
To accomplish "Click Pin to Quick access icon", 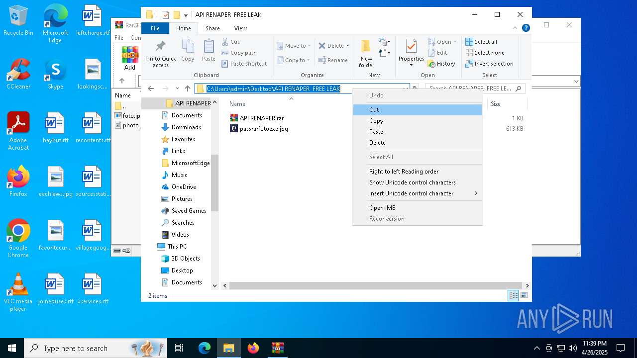I will pyautogui.click(x=160, y=47).
